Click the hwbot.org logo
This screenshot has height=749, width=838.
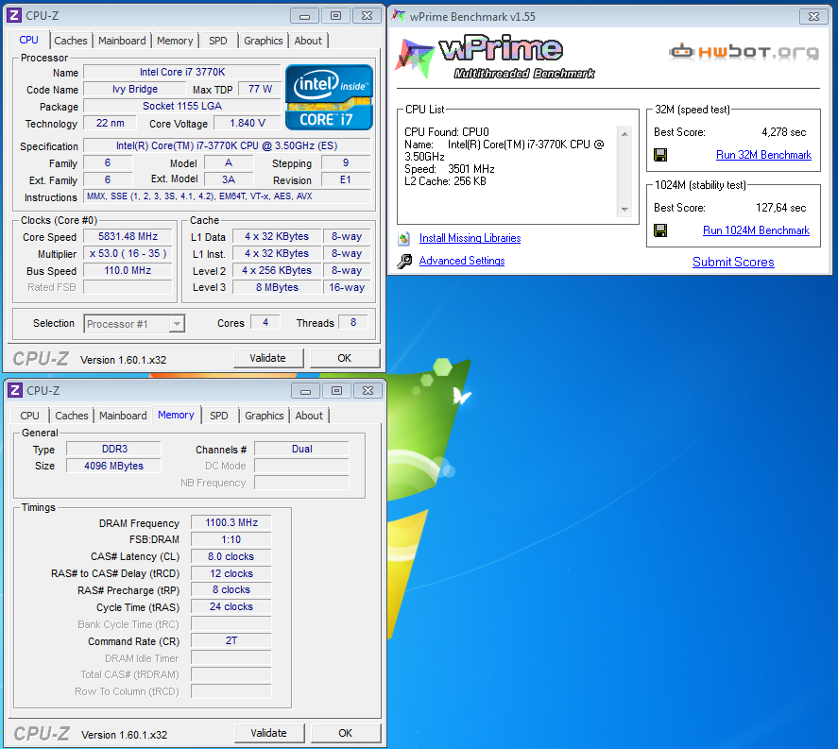click(x=744, y=52)
